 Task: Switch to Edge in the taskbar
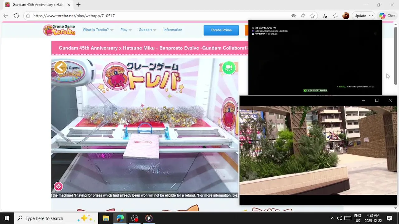click(120, 218)
